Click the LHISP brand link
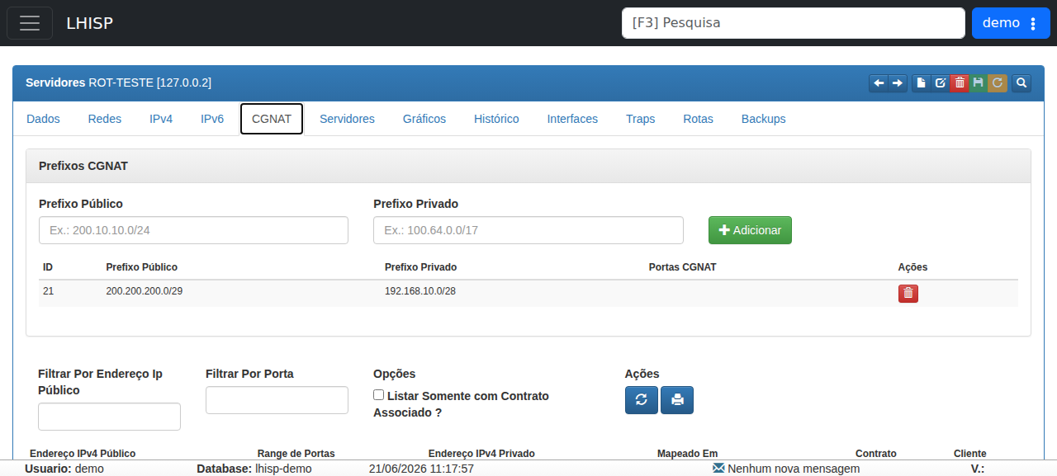The image size is (1057, 476). click(89, 23)
